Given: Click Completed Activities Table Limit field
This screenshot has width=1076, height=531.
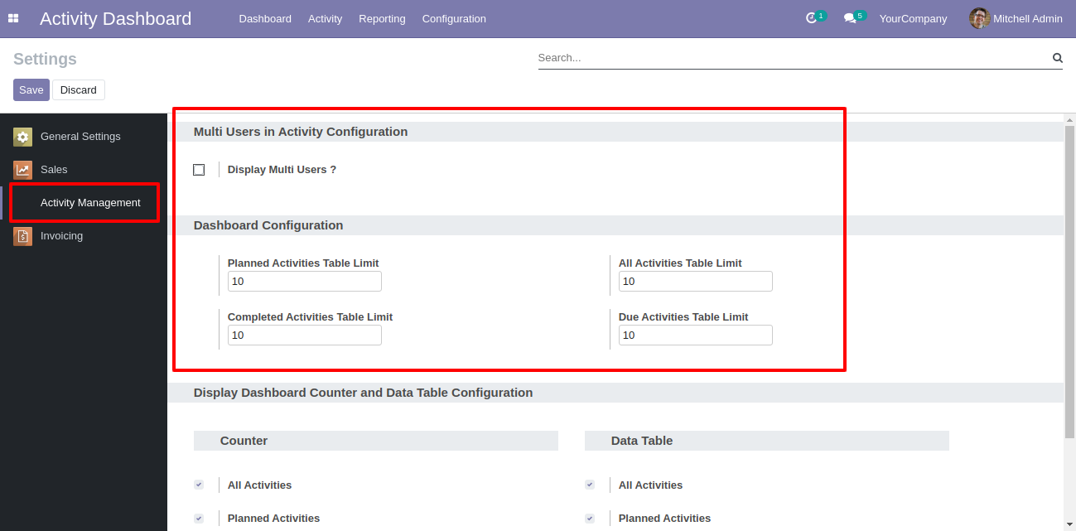Looking at the screenshot, I should tap(305, 335).
